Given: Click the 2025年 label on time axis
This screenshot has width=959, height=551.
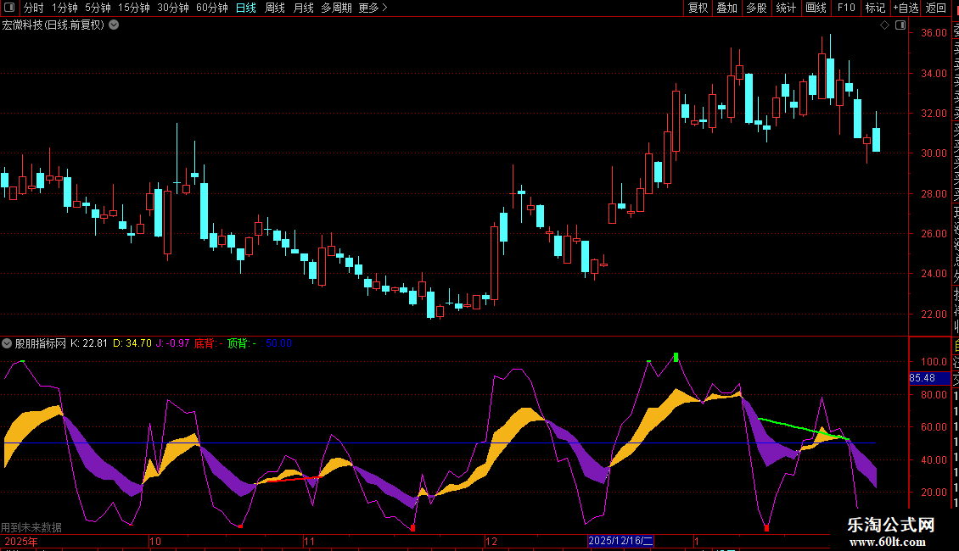Looking at the screenshot, I should click(x=21, y=541).
